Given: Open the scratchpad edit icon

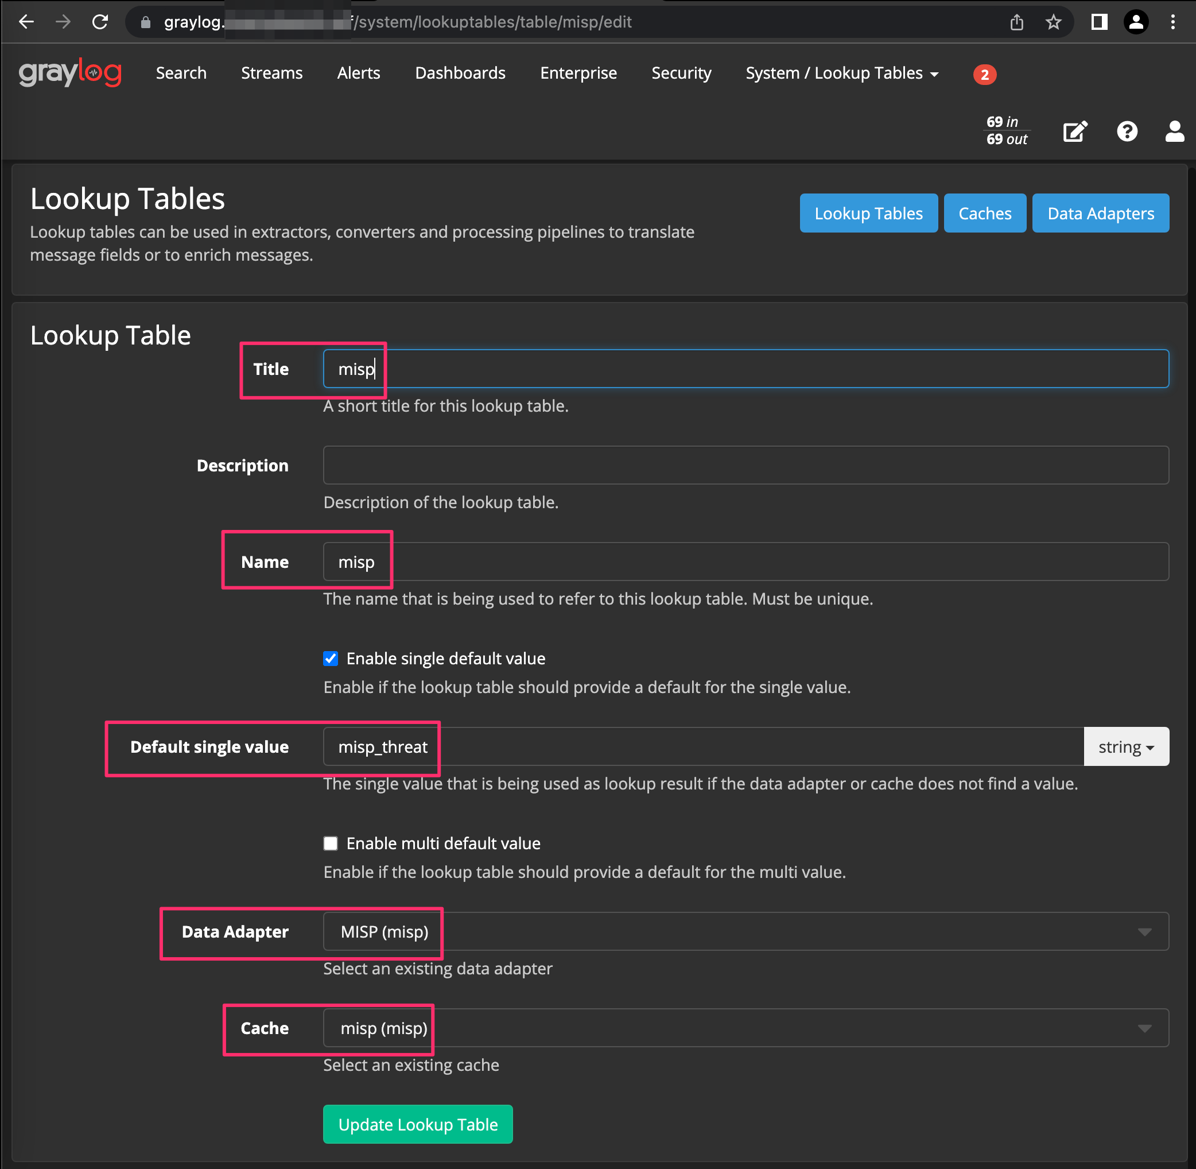Looking at the screenshot, I should [x=1074, y=131].
